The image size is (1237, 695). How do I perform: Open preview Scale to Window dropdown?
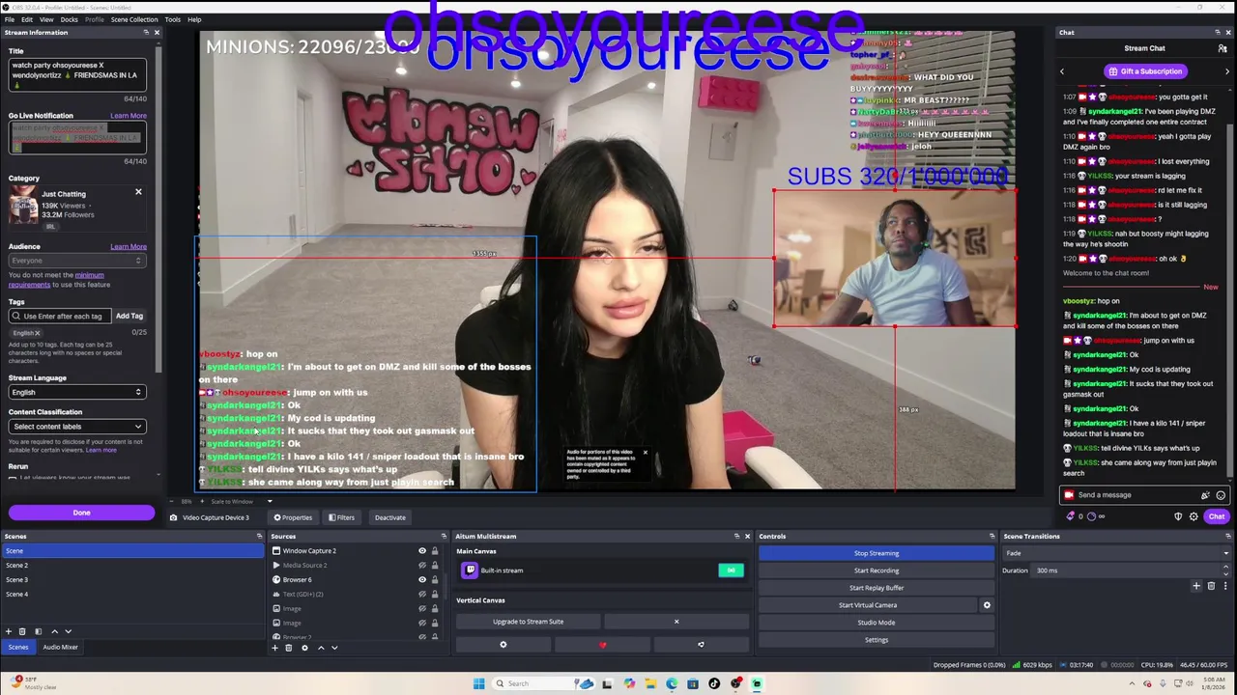[x=242, y=502]
